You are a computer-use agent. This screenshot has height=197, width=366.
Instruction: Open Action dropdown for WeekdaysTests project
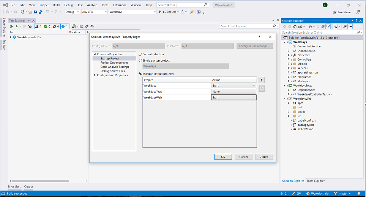pyautogui.click(x=233, y=92)
